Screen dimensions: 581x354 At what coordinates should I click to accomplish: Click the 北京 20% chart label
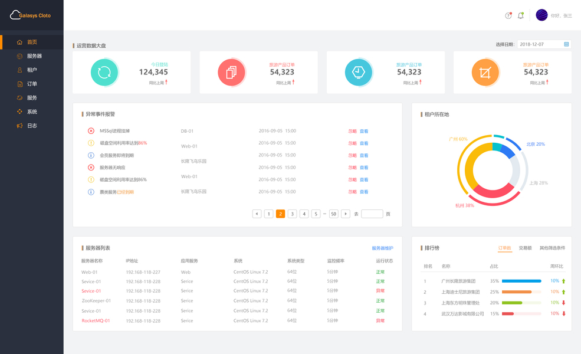[x=536, y=144]
